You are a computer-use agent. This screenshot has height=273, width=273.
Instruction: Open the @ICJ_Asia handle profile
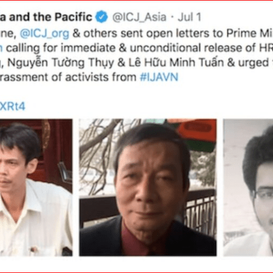point(140,17)
